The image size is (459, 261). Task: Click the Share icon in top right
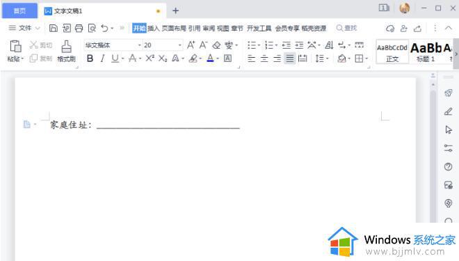[417, 28]
